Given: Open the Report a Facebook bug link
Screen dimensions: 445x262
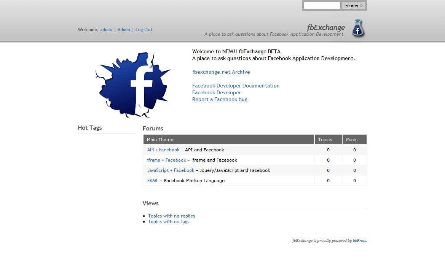Looking at the screenshot, I should pyautogui.click(x=220, y=100).
